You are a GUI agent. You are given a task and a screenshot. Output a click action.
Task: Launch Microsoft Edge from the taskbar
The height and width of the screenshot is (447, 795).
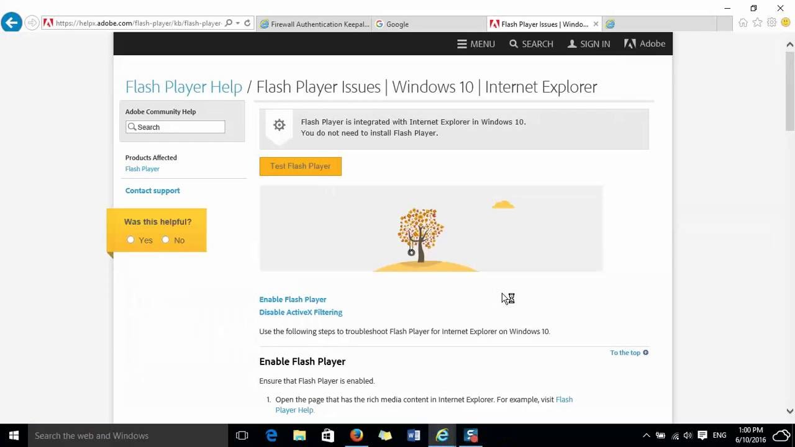pos(271,436)
